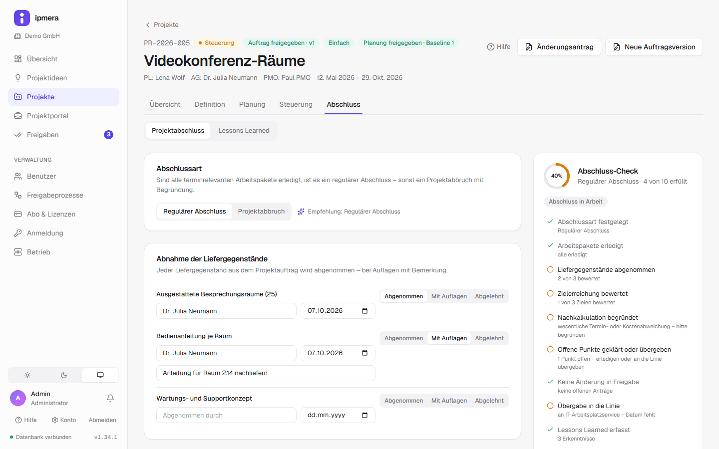Edit Anleitung für Raum 2.14 remark
The width and height of the screenshot is (719, 449).
[266, 373]
